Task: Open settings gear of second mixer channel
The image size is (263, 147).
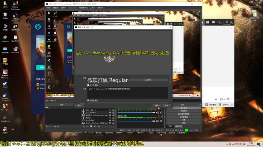Action: [161, 121]
